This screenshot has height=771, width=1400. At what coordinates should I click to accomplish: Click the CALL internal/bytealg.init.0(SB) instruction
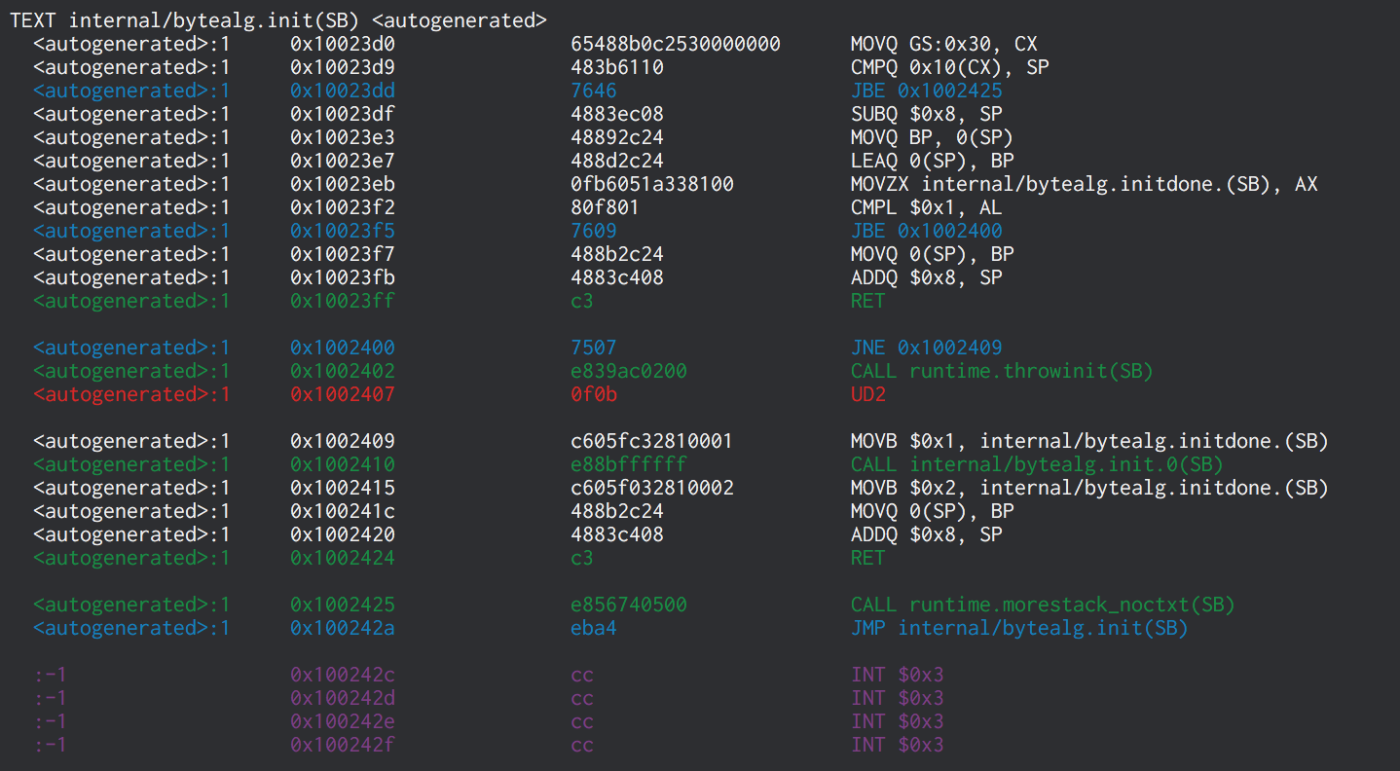[x=1037, y=464]
